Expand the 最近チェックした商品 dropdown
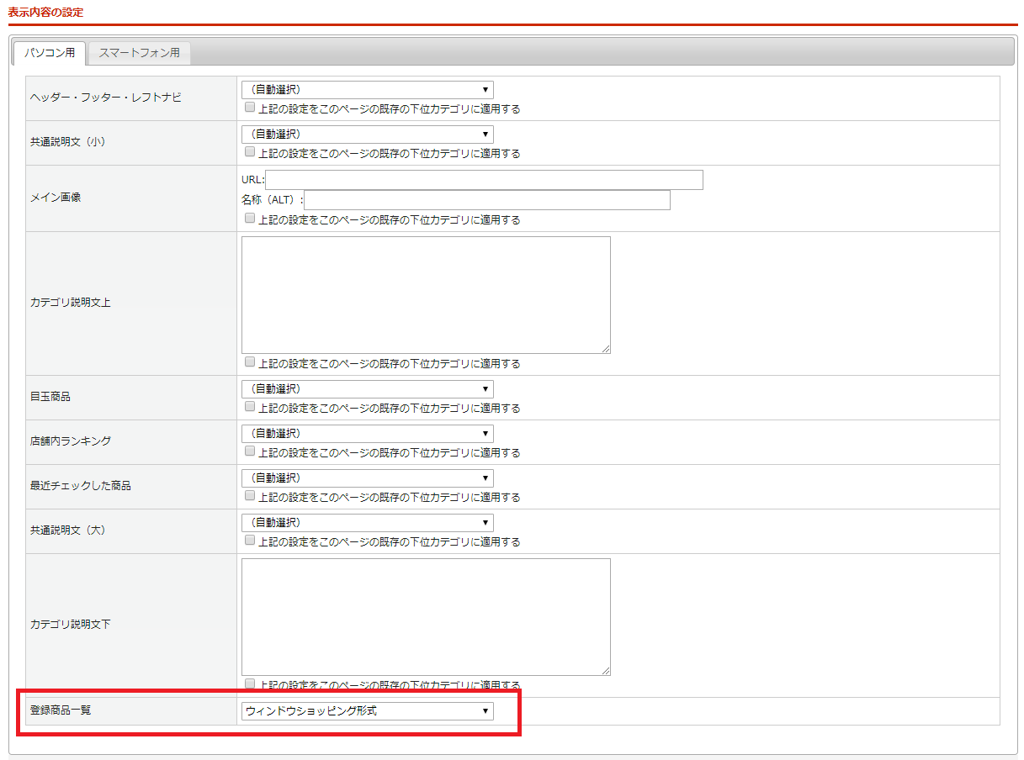1024x760 pixels. click(x=367, y=478)
